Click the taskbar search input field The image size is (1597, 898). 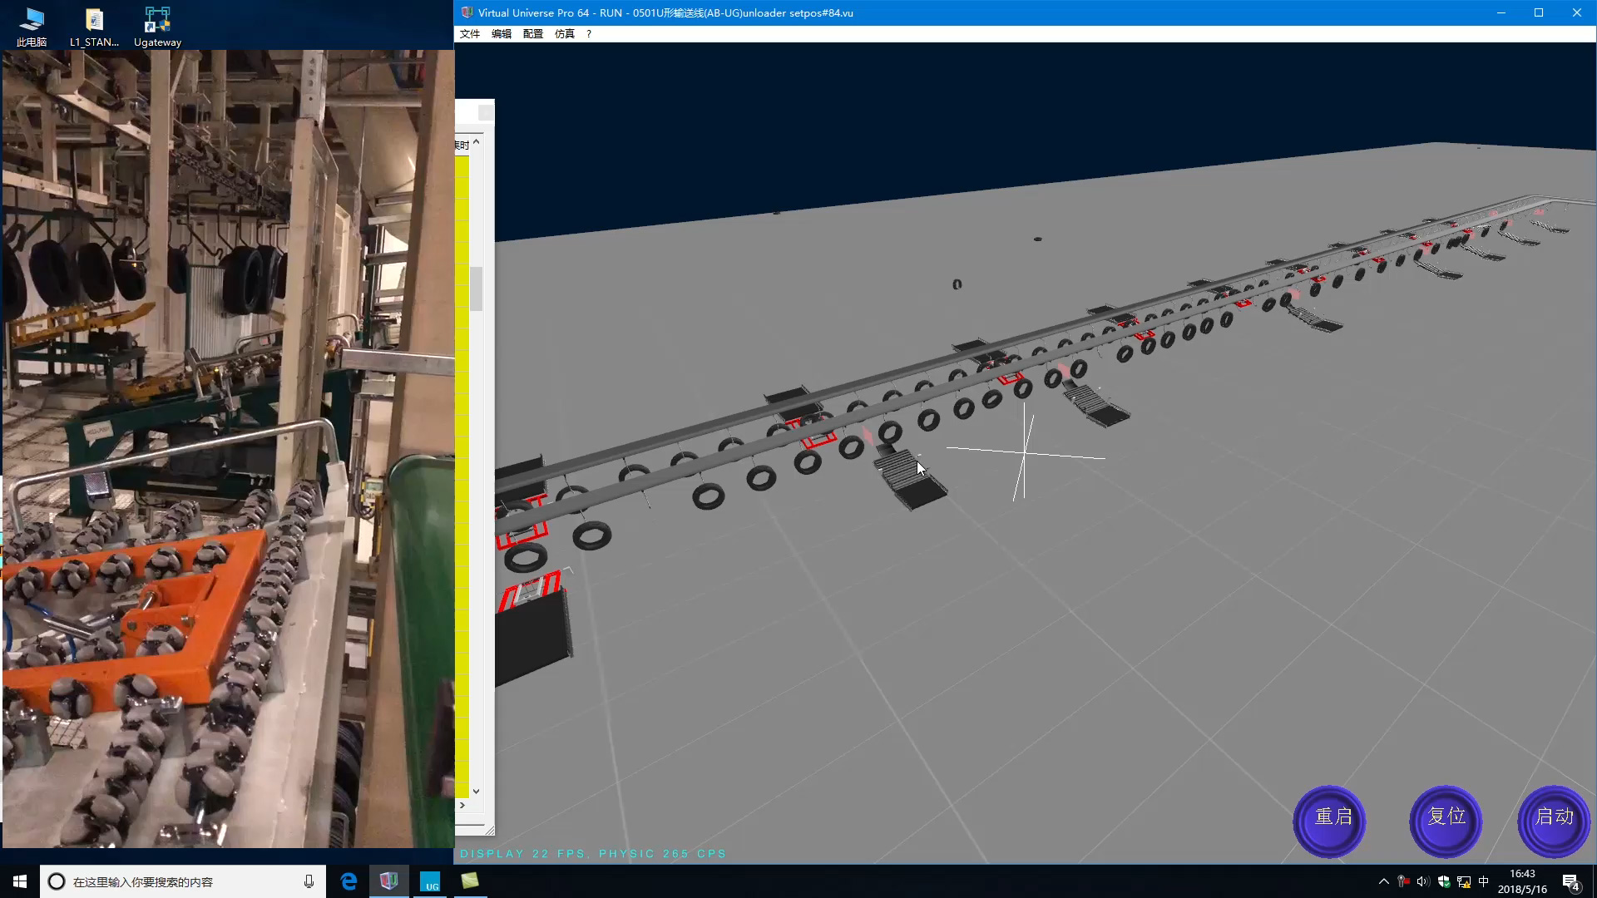tap(166, 881)
